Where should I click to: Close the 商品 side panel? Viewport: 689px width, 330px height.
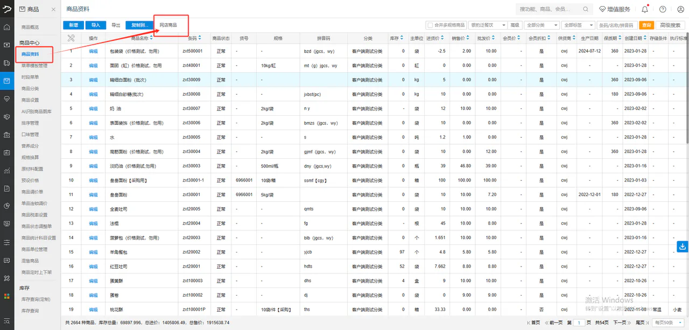(53, 10)
